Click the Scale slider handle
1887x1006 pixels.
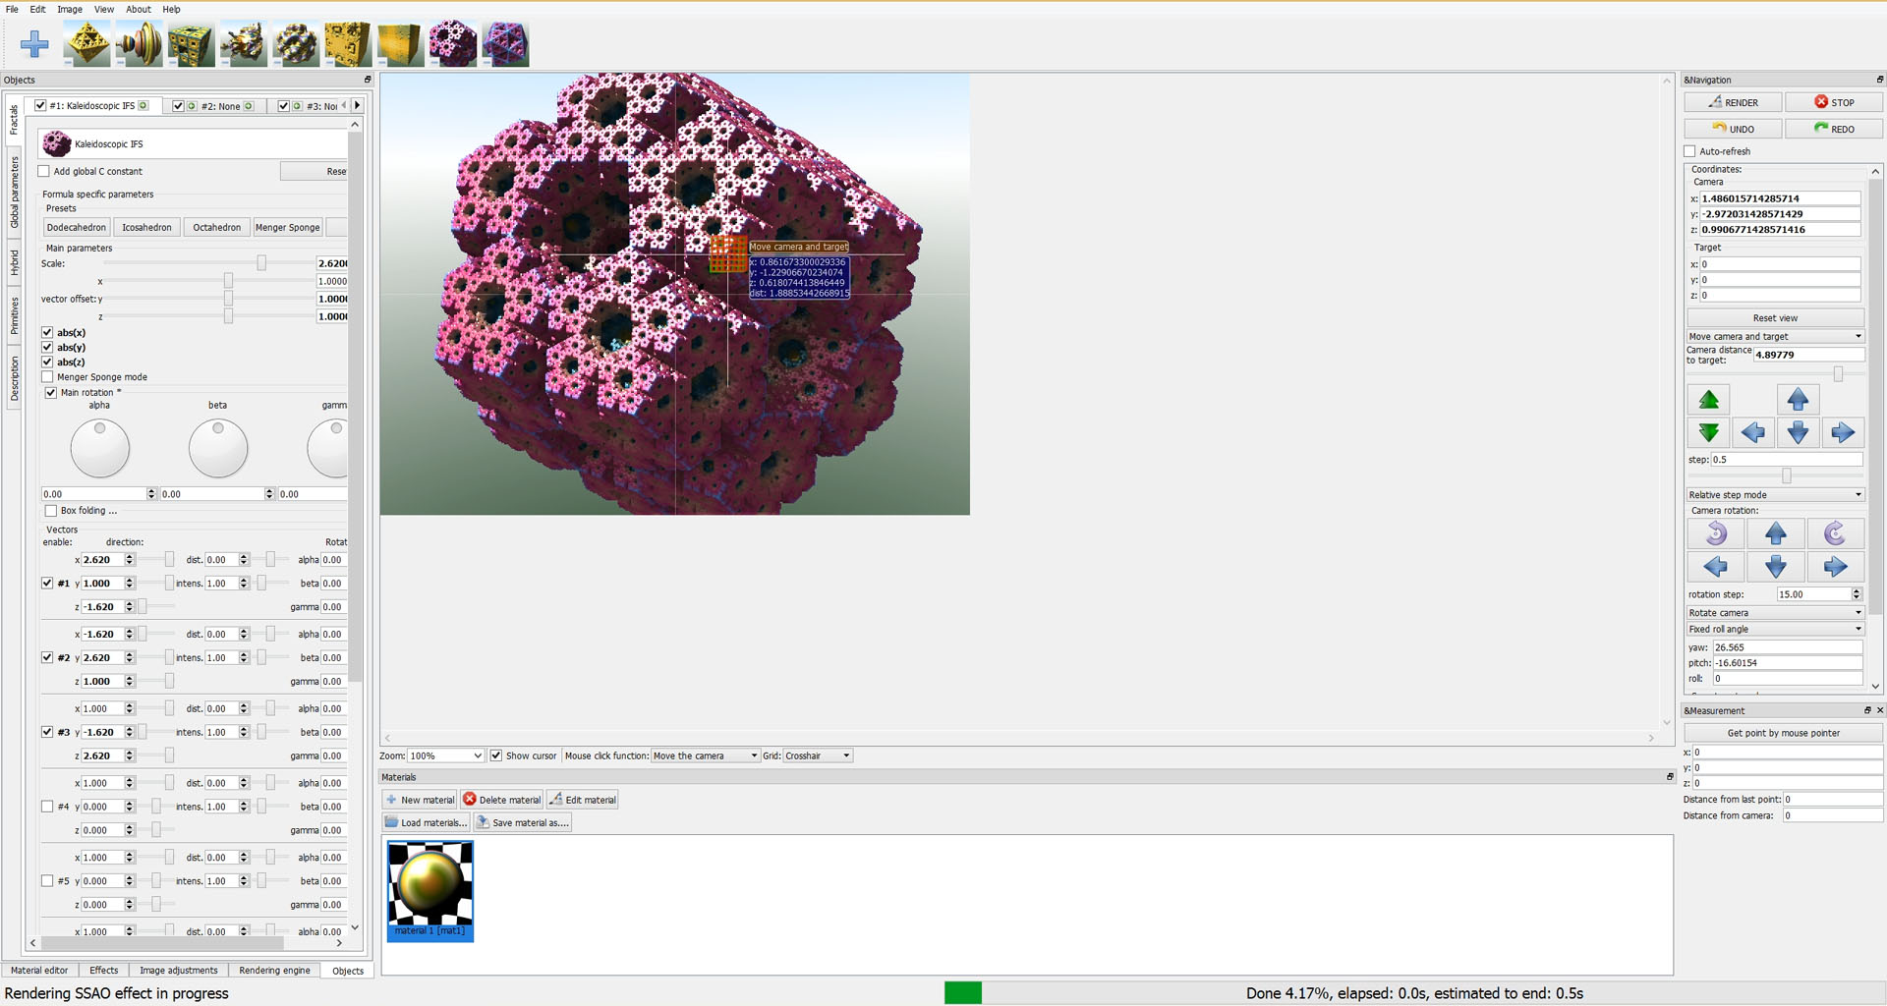tap(261, 263)
